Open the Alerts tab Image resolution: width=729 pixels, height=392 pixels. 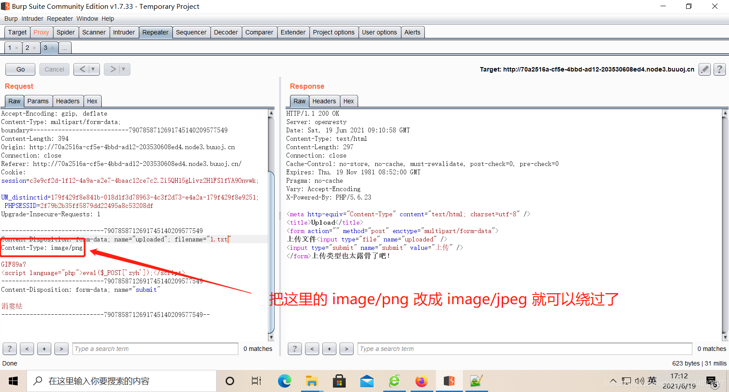[412, 32]
